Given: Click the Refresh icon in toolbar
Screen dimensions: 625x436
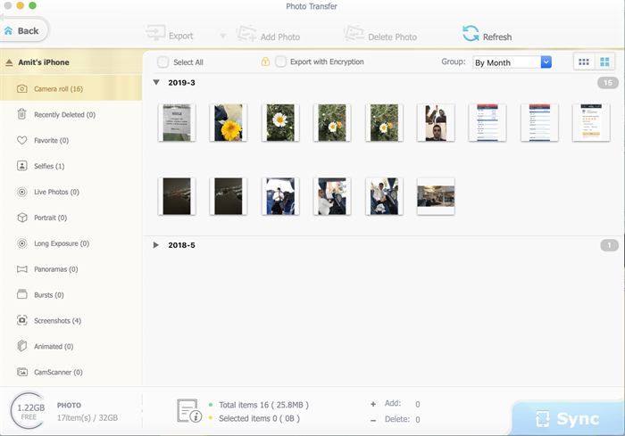Looking at the screenshot, I should tap(471, 34).
